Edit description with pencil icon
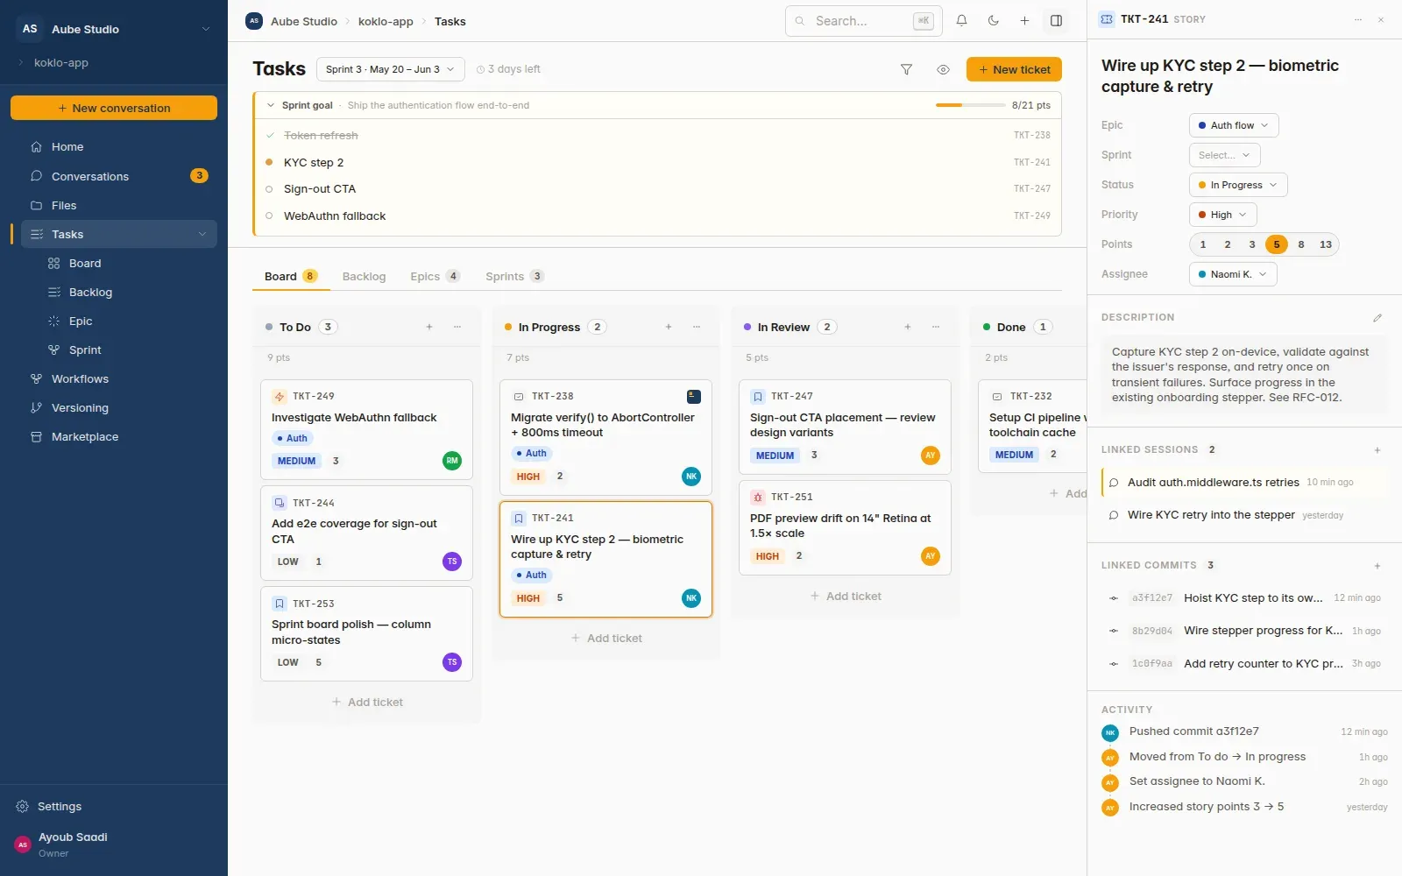1402x876 pixels. pyautogui.click(x=1377, y=318)
